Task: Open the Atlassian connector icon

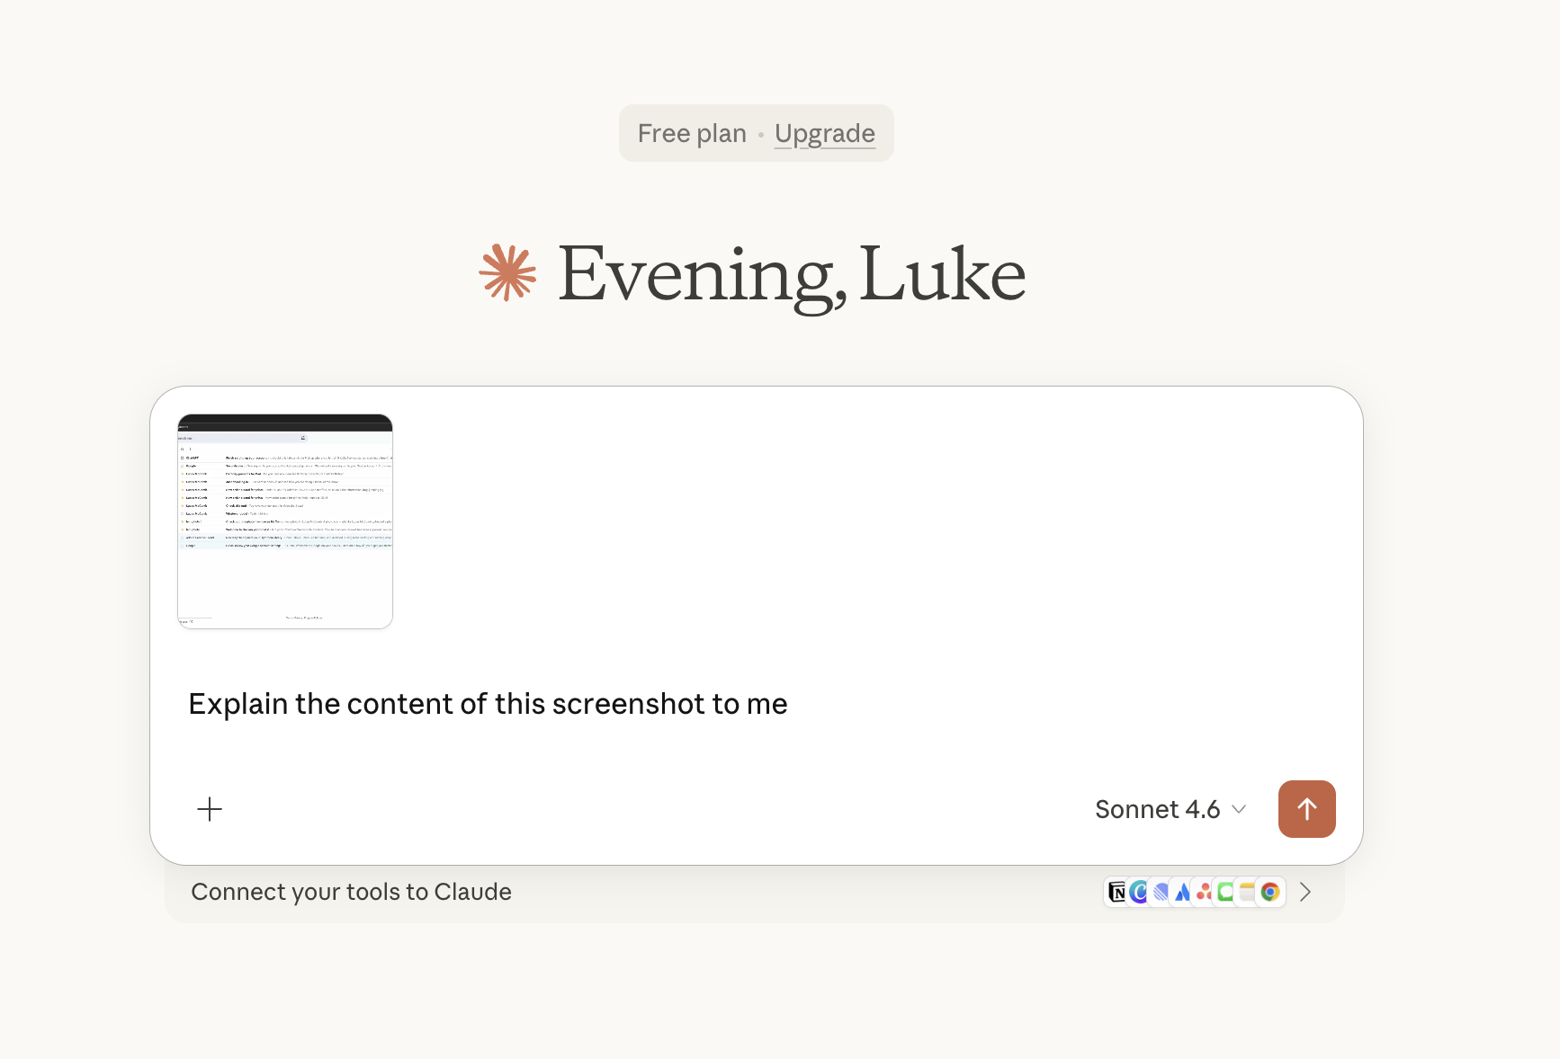Action: [x=1181, y=892]
